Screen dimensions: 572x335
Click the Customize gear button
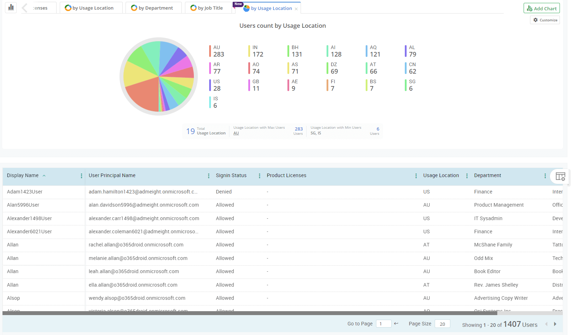pos(545,20)
